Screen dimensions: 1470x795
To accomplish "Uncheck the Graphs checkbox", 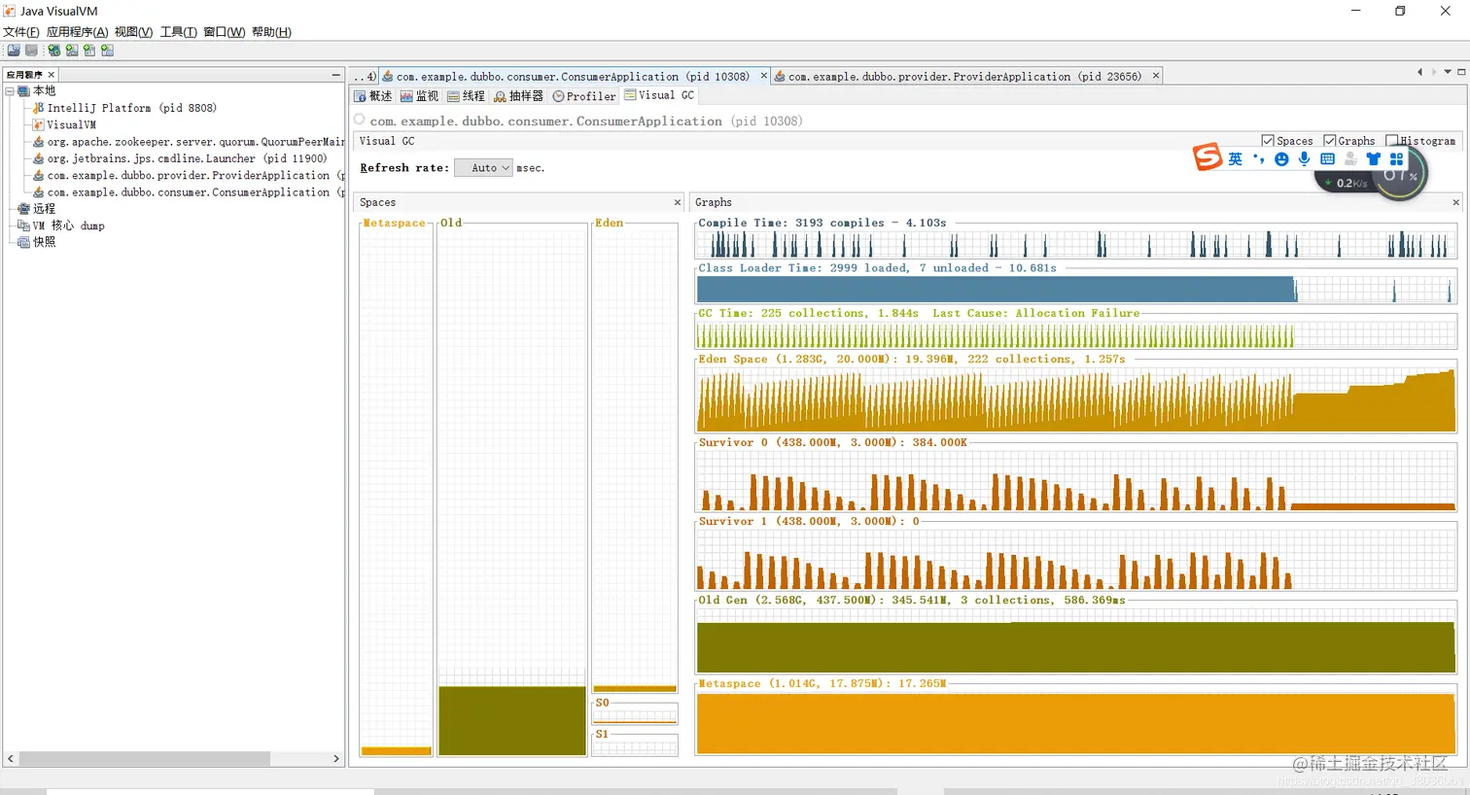I will (1330, 141).
